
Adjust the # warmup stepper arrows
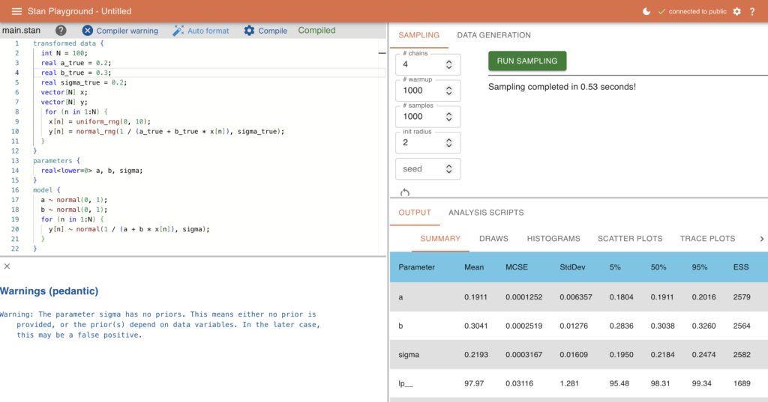449,91
